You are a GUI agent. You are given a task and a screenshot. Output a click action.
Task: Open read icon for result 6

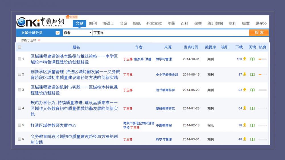click(252, 140)
